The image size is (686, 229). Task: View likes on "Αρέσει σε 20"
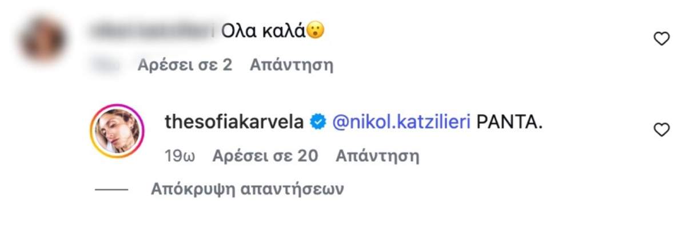point(265,155)
